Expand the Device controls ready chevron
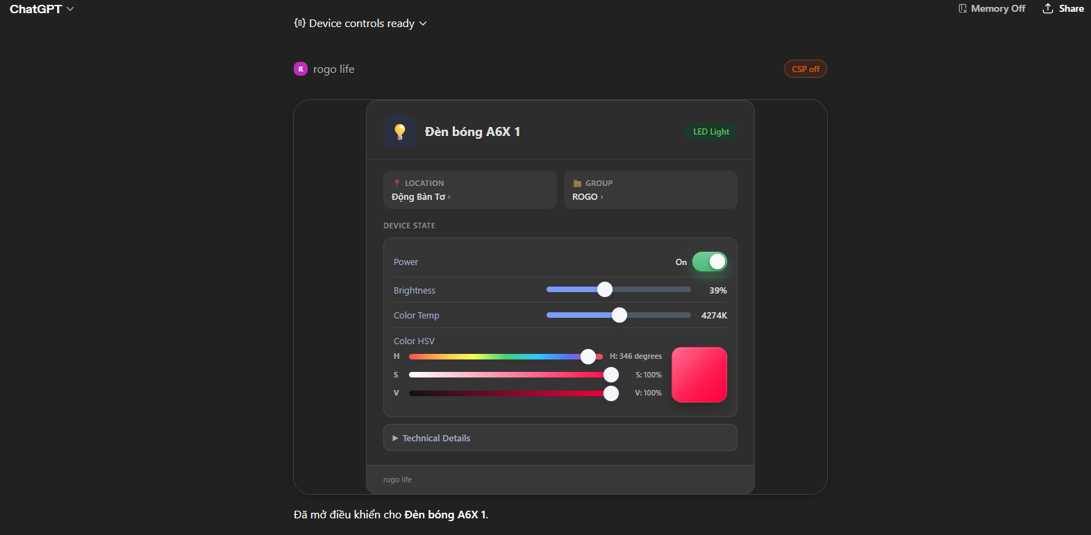The height and width of the screenshot is (535, 1091). tap(423, 24)
